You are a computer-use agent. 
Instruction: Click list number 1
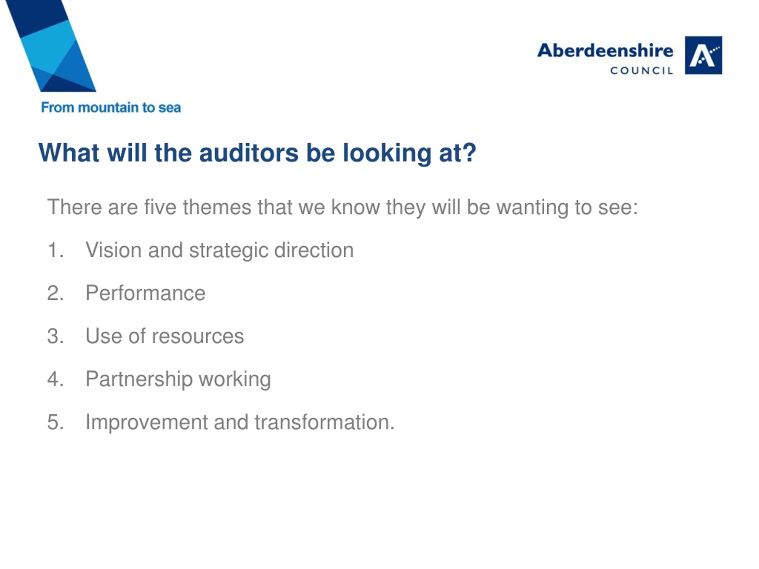[55, 250]
